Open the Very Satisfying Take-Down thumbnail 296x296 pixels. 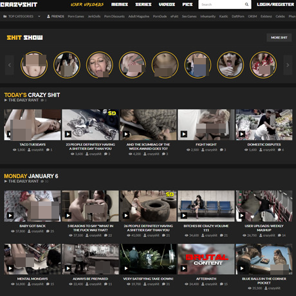click(148, 259)
